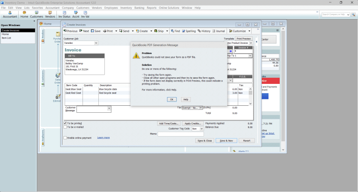
Task: Expand Ship dropdown arrow
Action: (167, 31)
